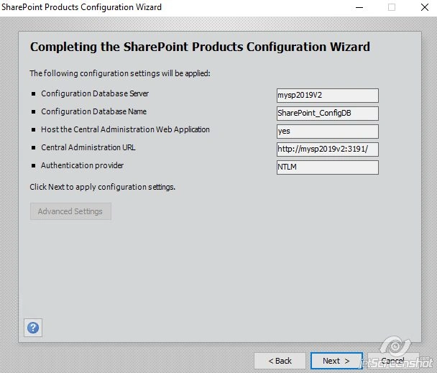Click 'Host the Central Administration Web Application' label

(125, 129)
